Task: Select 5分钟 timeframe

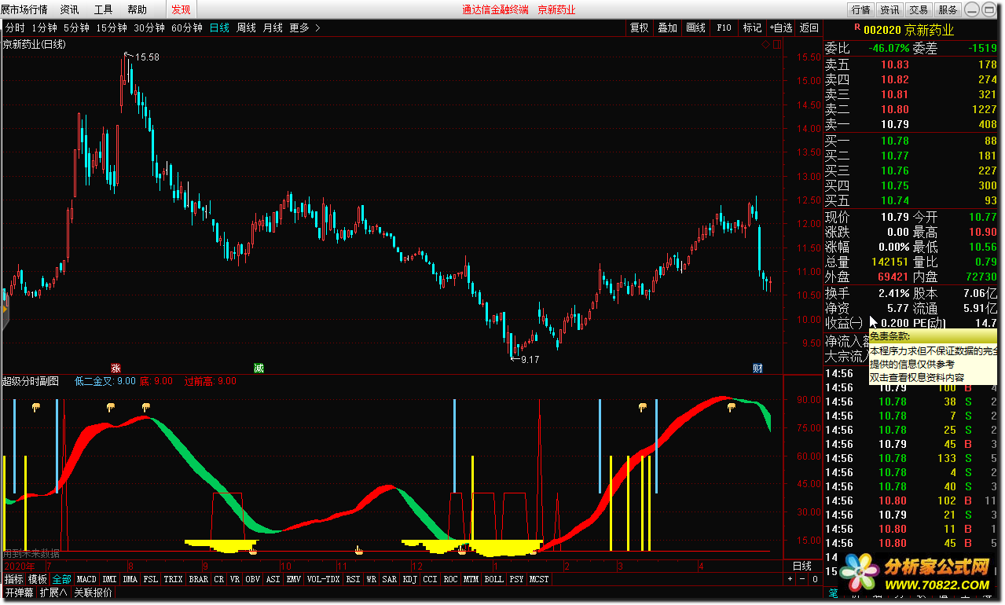Action: pos(76,27)
